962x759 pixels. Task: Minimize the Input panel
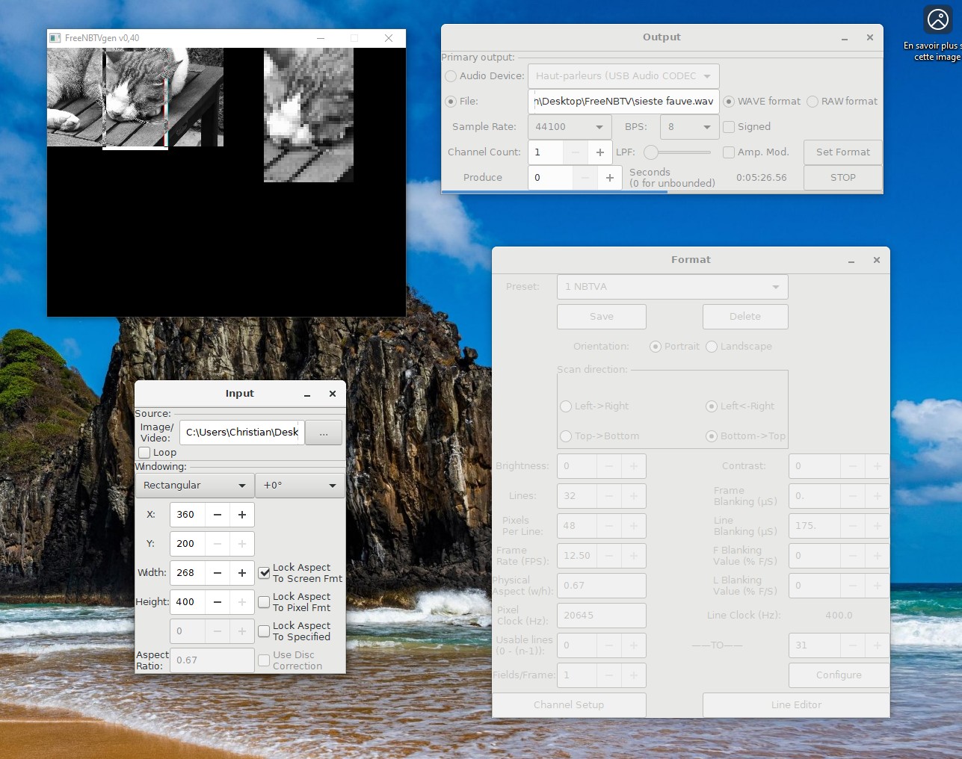(307, 394)
